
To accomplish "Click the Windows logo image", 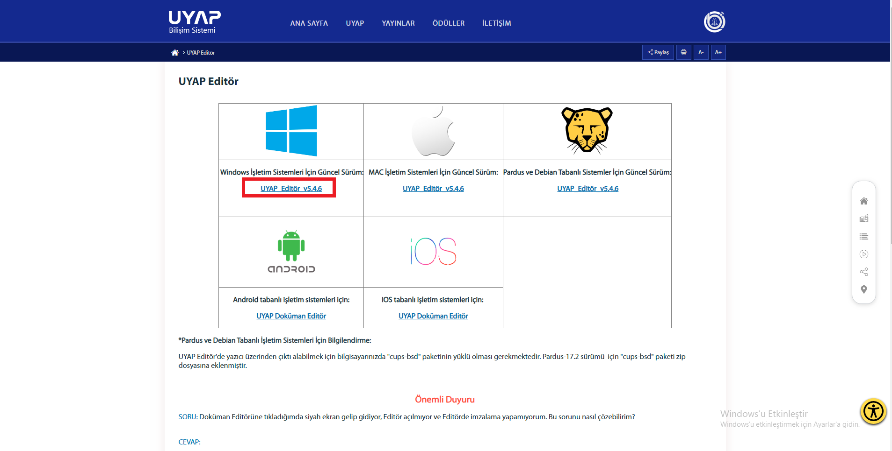I will point(291,131).
